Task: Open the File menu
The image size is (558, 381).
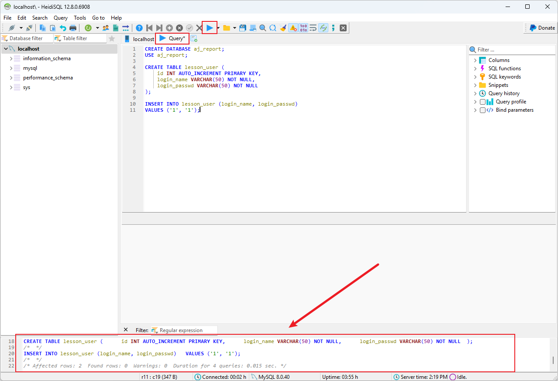Action: coord(7,18)
